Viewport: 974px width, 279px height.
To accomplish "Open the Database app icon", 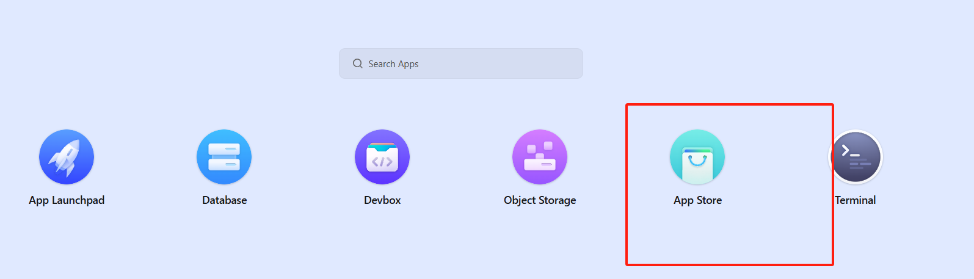I will (x=224, y=157).
